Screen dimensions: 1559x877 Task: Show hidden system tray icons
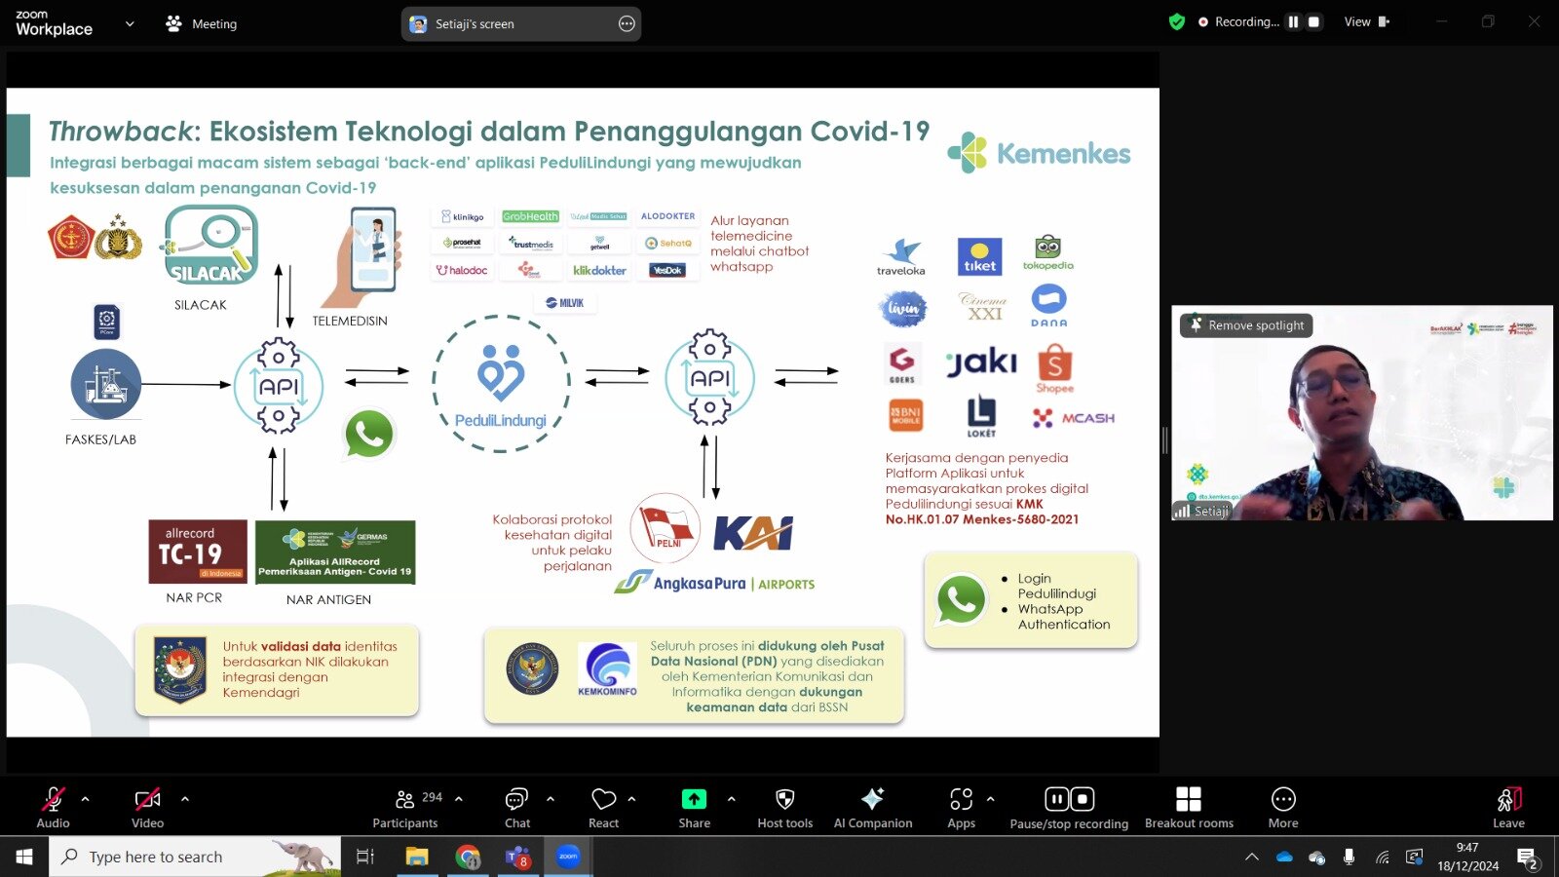(1252, 858)
